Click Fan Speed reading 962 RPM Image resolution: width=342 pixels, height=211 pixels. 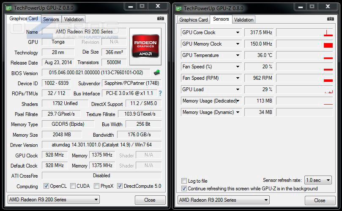[x=259, y=78]
